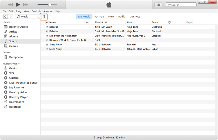
Task: Open the Music media type dropdown
Action: click(x=27, y=17)
